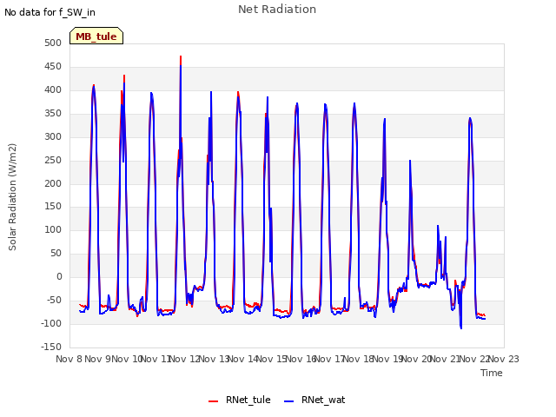This screenshot has height=417, width=556.
Task: Click the 500 y-axis tick label
Action: pyautogui.click(x=53, y=43)
